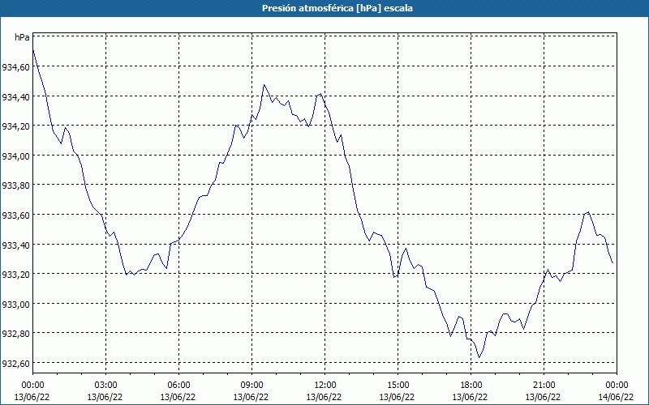Viewport: 649px width, 405px height.
Task: Select the 933,80 axis value
Action: [15, 185]
